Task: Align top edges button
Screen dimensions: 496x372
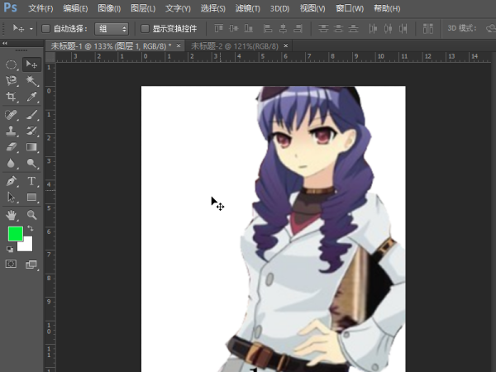Action: [x=218, y=28]
